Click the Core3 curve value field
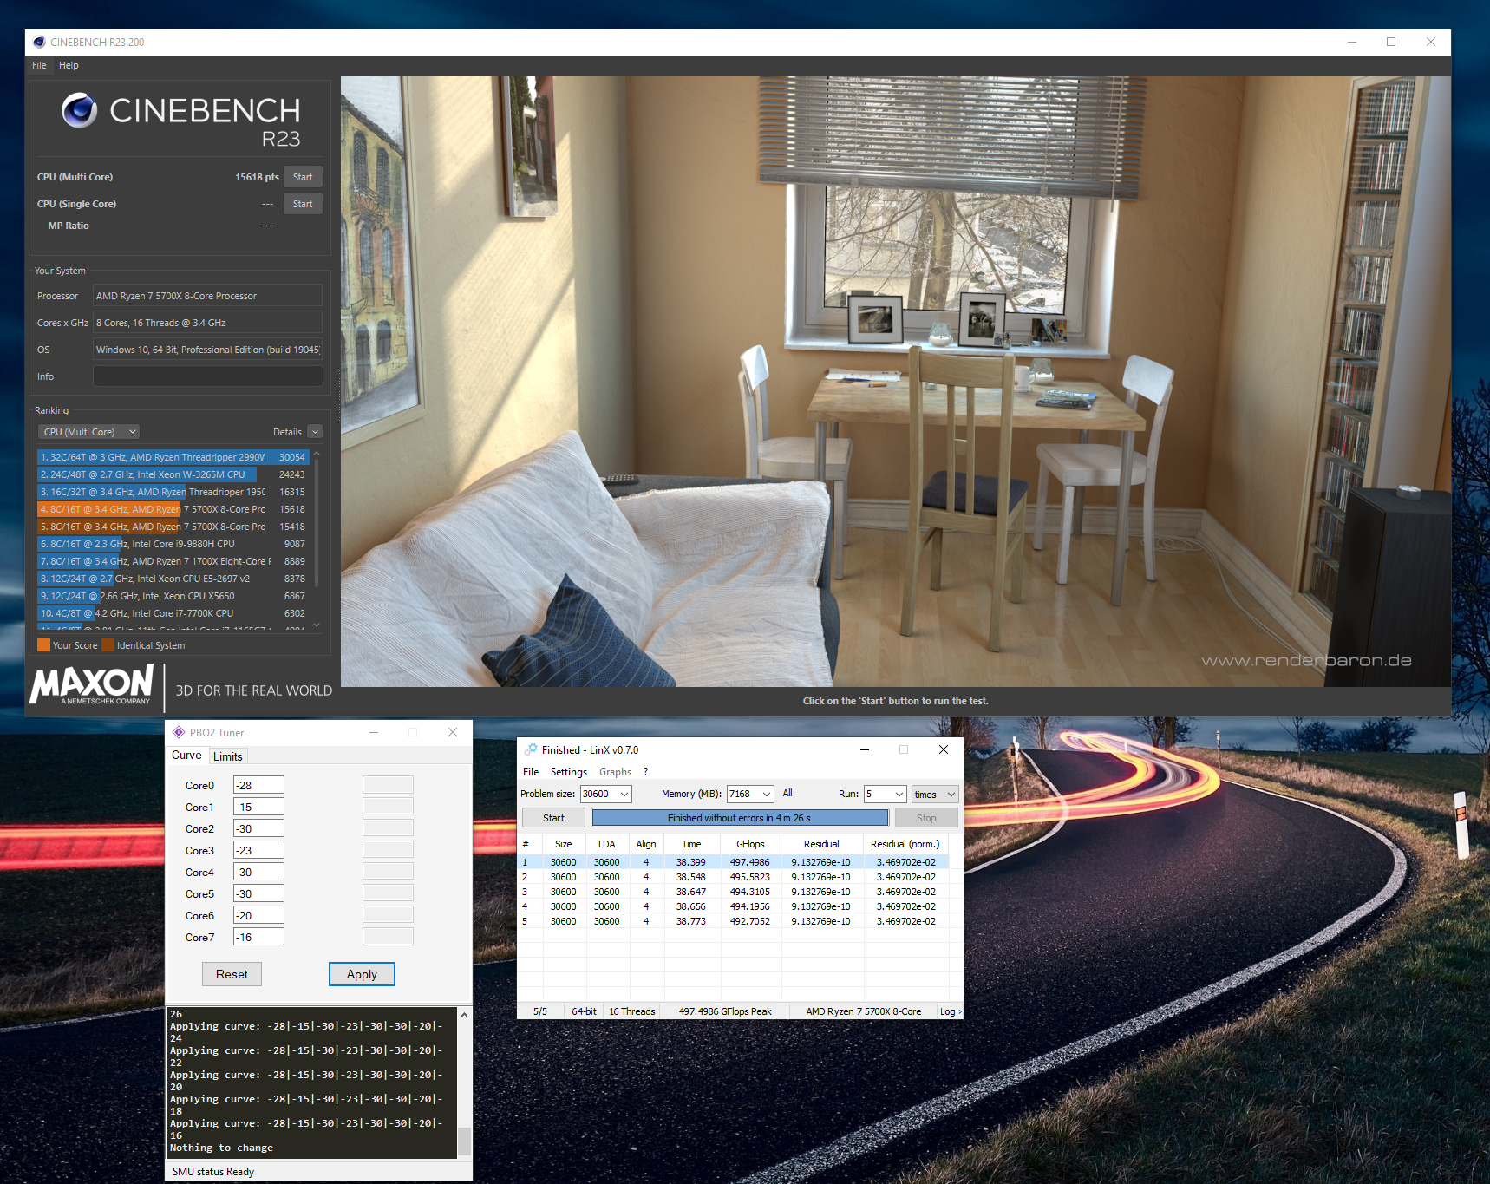Screen dimensions: 1490x1184 tap(258, 850)
